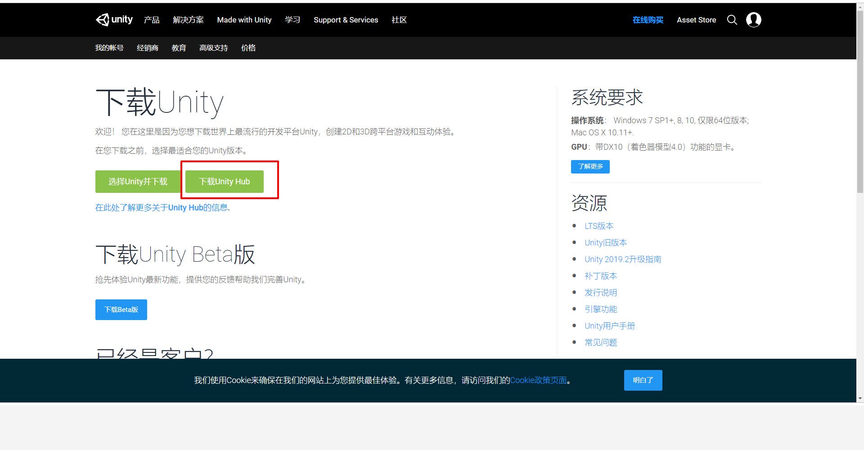This screenshot has width=864, height=450.
Task: Open the 社区 menu
Action: click(x=399, y=20)
